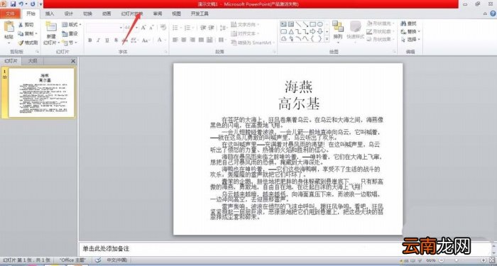497x266 pixels.
Task: Switch to the 开发工具 (Developer) tab
Action: pyautogui.click(x=200, y=13)
